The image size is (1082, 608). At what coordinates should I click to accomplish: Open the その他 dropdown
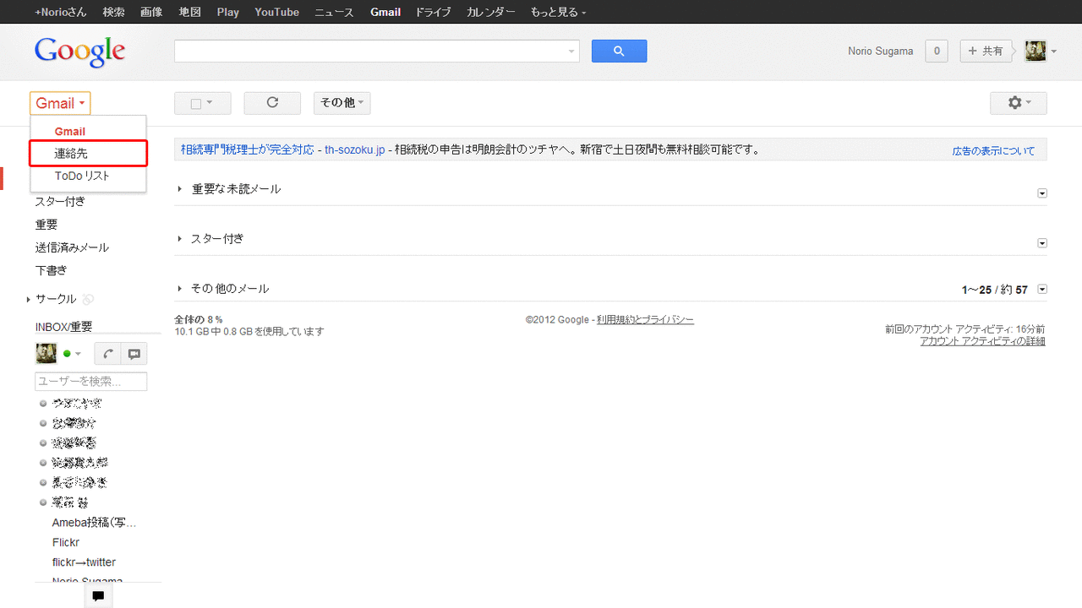342,103
